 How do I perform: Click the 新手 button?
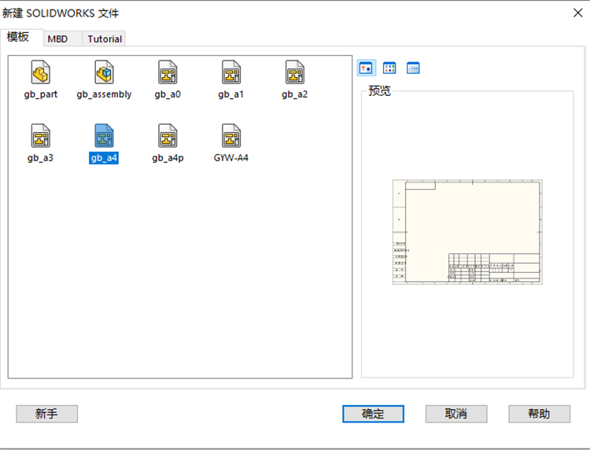[47, 414]
